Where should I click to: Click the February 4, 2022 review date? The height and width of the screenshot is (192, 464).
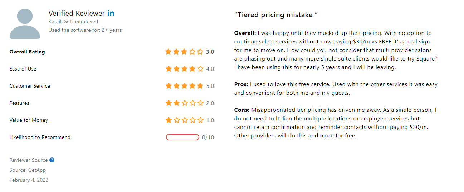[29, 180]
